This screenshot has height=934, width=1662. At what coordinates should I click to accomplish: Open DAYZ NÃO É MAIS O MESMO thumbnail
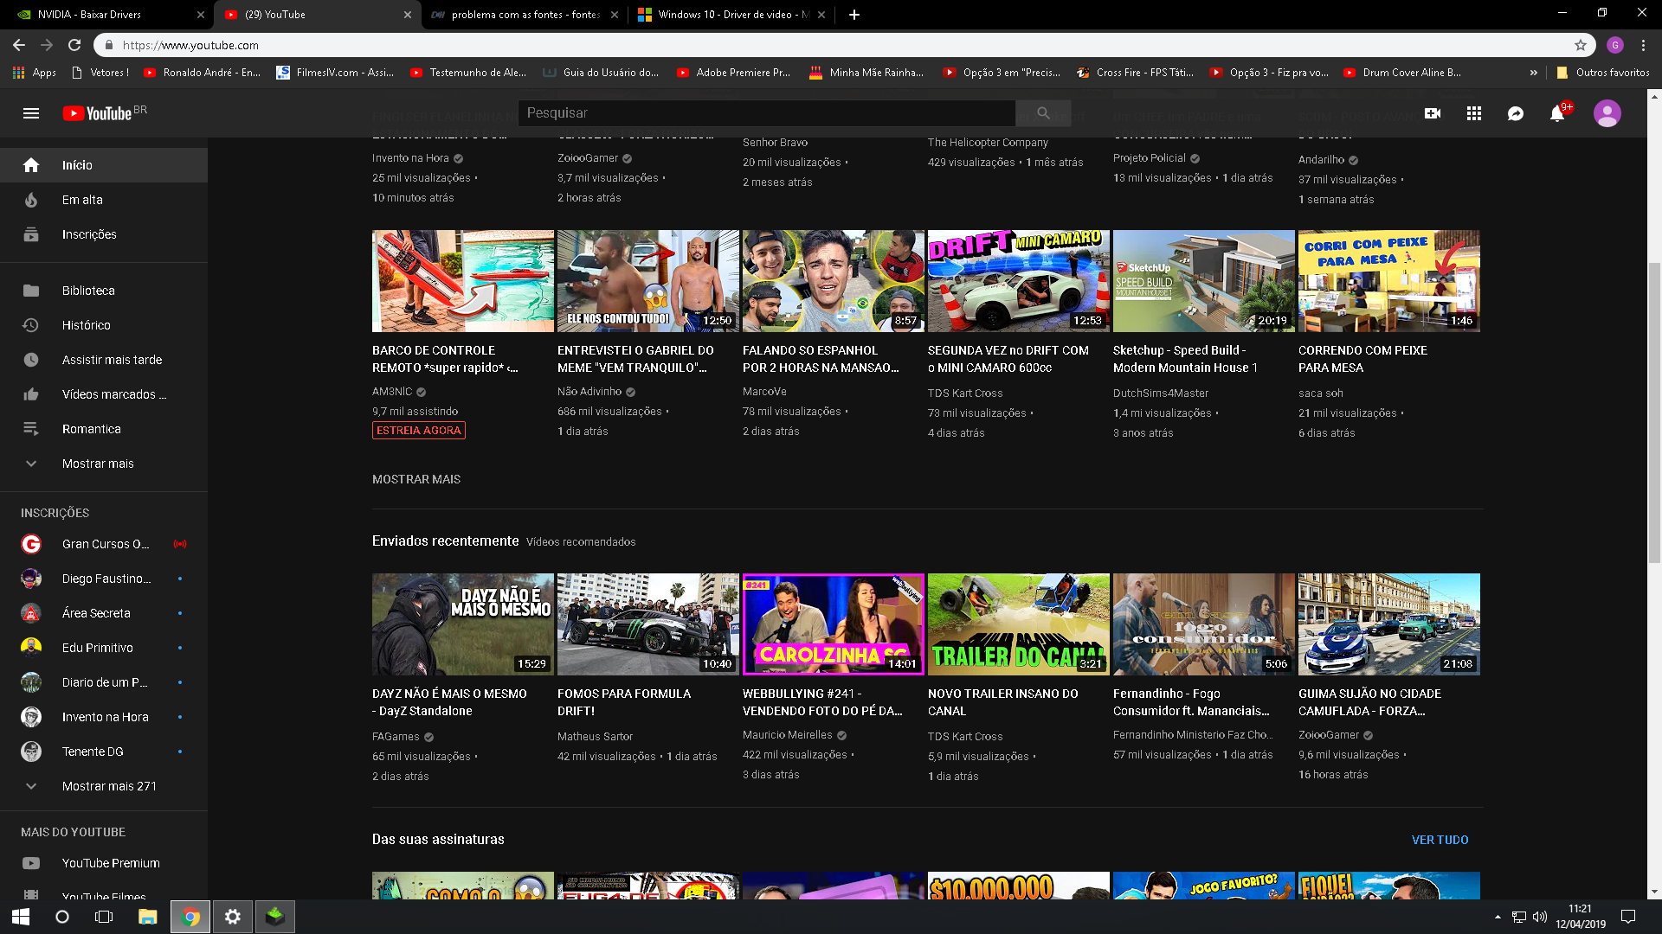[x=463, y=624]
